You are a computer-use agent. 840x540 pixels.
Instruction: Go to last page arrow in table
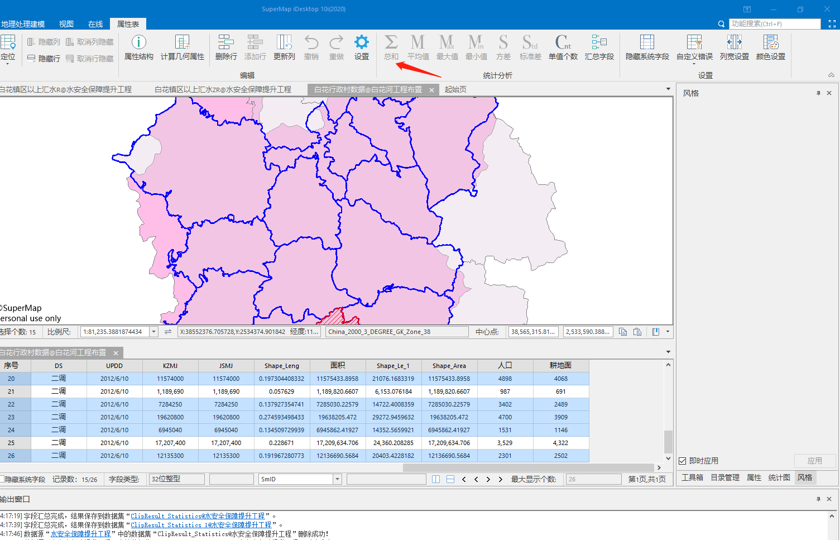[x=501, y=479]
